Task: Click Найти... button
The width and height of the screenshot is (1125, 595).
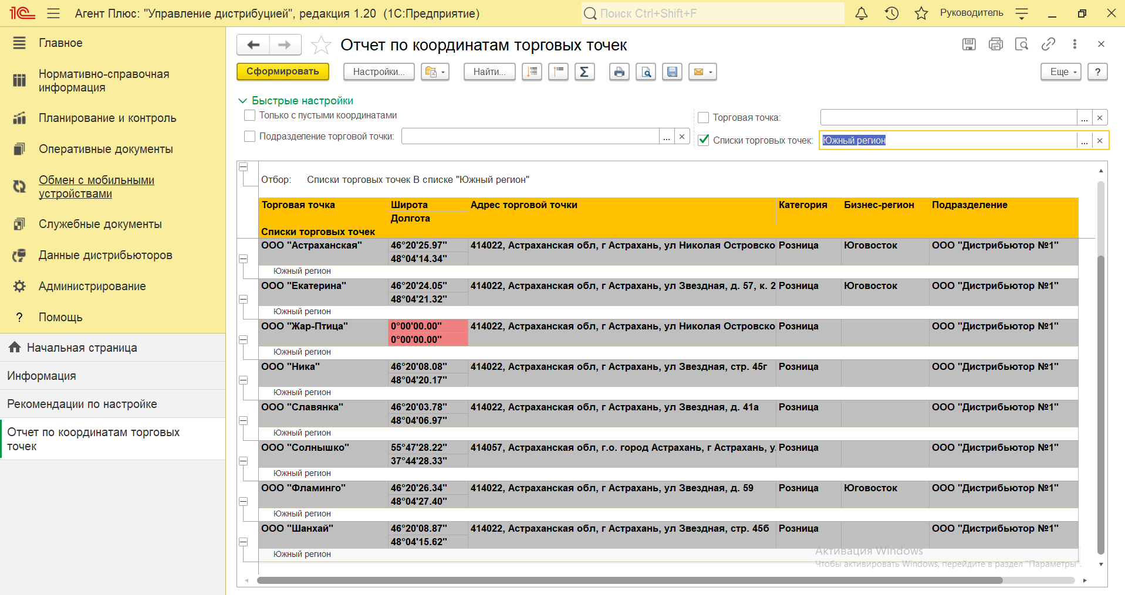Action: click(489, 72)
